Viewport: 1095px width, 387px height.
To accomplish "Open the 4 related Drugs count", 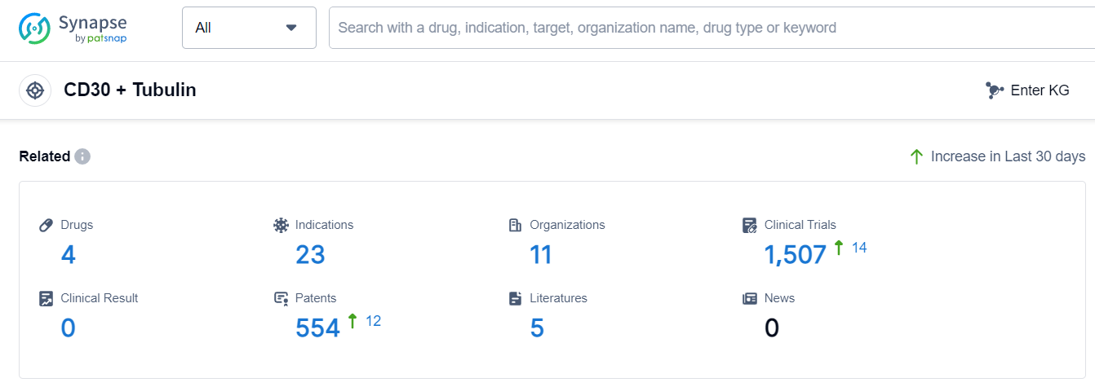I will tap(68, 255).
